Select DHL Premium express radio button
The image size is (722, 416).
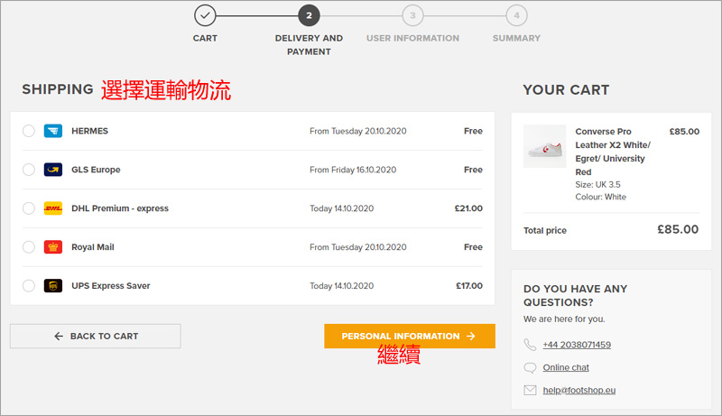click(29, 208)
